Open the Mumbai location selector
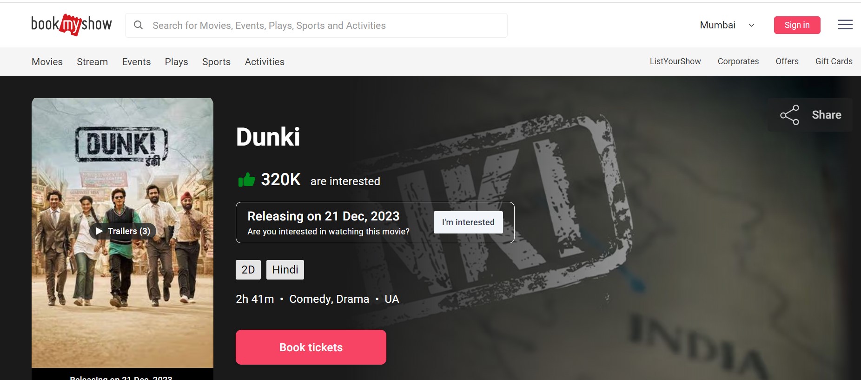The image size is (861, 380). (x=727, y=25)
